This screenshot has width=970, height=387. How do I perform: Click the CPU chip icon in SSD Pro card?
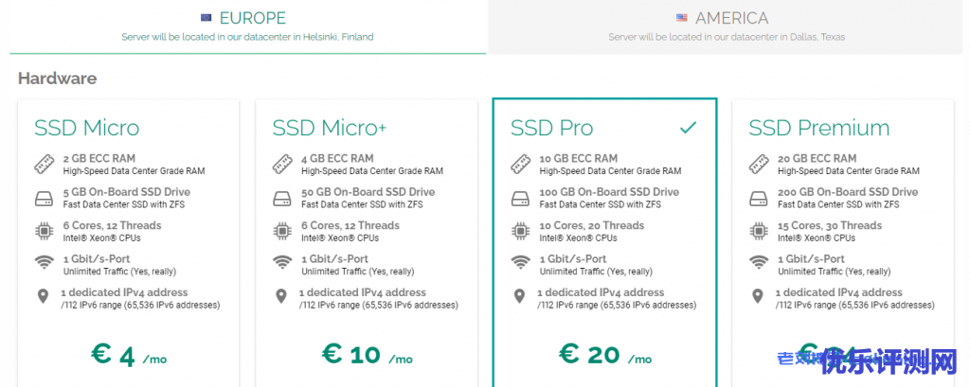pos(519,232)
